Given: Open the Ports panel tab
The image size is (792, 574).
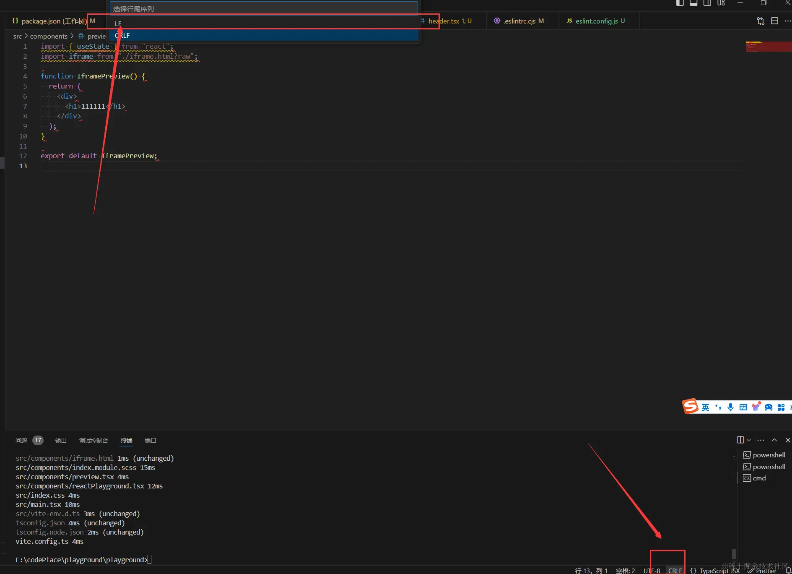Looking at the screenshot, I should tap(151, 441).
